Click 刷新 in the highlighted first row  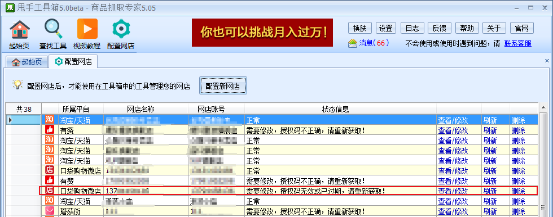(x=490, y=120)
